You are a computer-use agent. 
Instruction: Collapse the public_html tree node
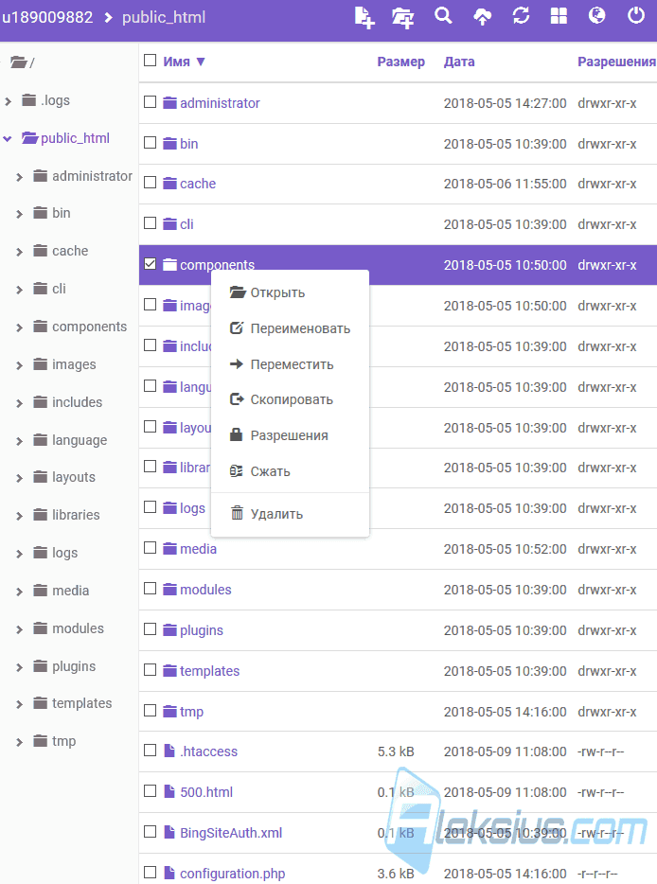[8, 139]
